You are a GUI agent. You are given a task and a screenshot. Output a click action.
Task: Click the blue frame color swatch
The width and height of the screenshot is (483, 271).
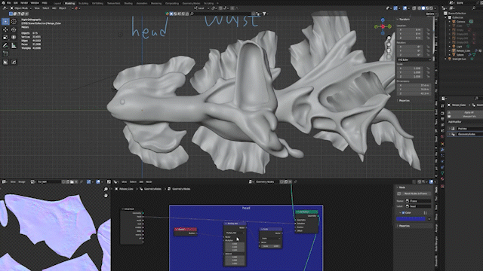pos(411,219)
